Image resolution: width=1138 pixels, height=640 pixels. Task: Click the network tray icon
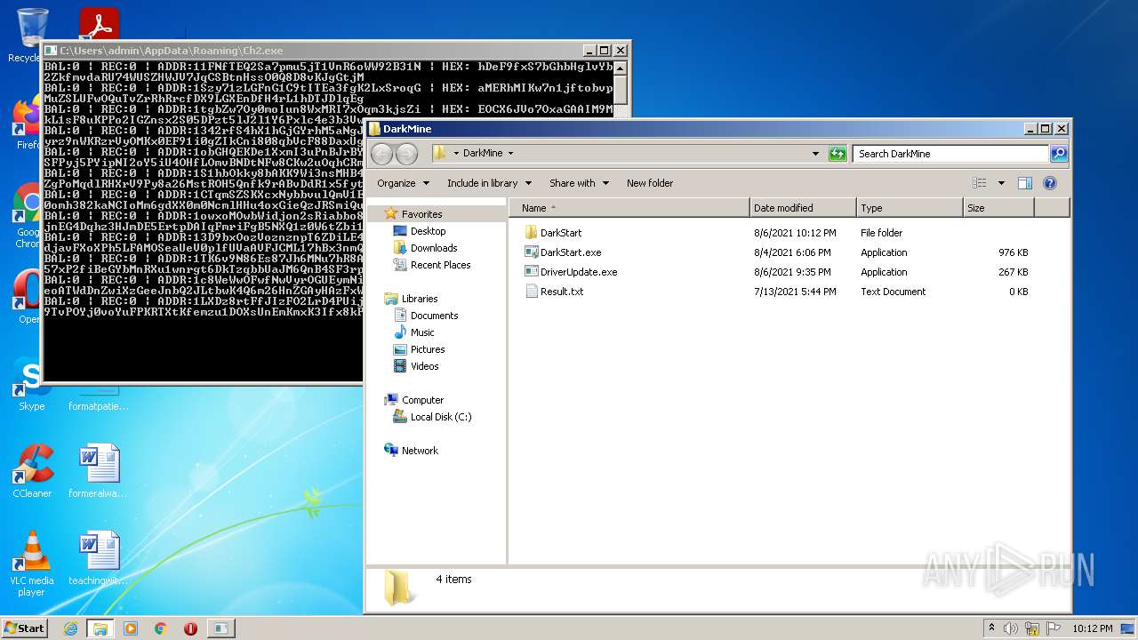1032,628
